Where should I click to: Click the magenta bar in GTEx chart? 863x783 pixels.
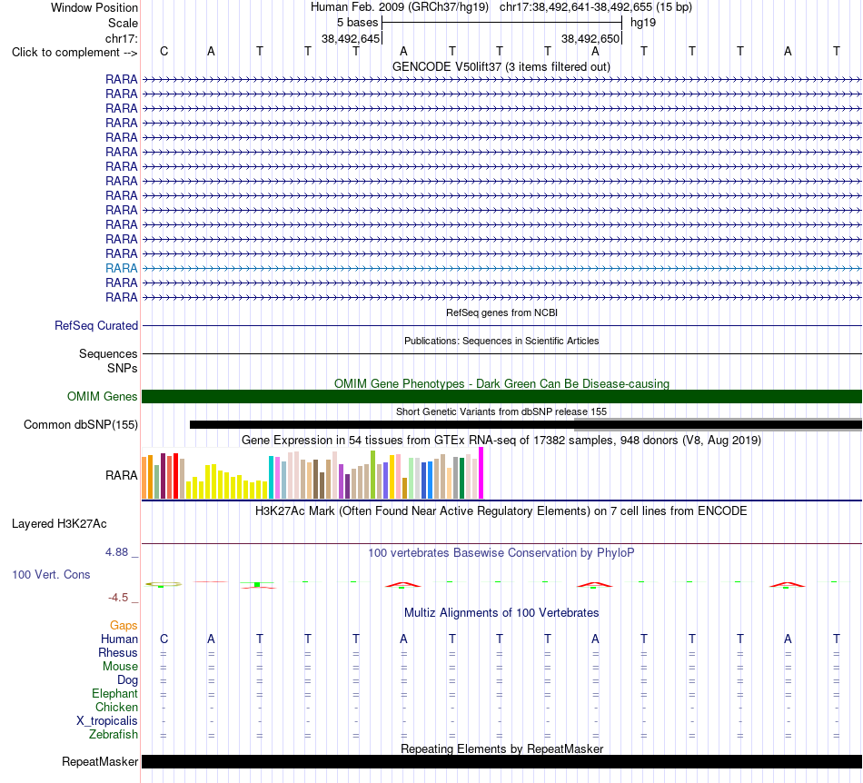481,473
